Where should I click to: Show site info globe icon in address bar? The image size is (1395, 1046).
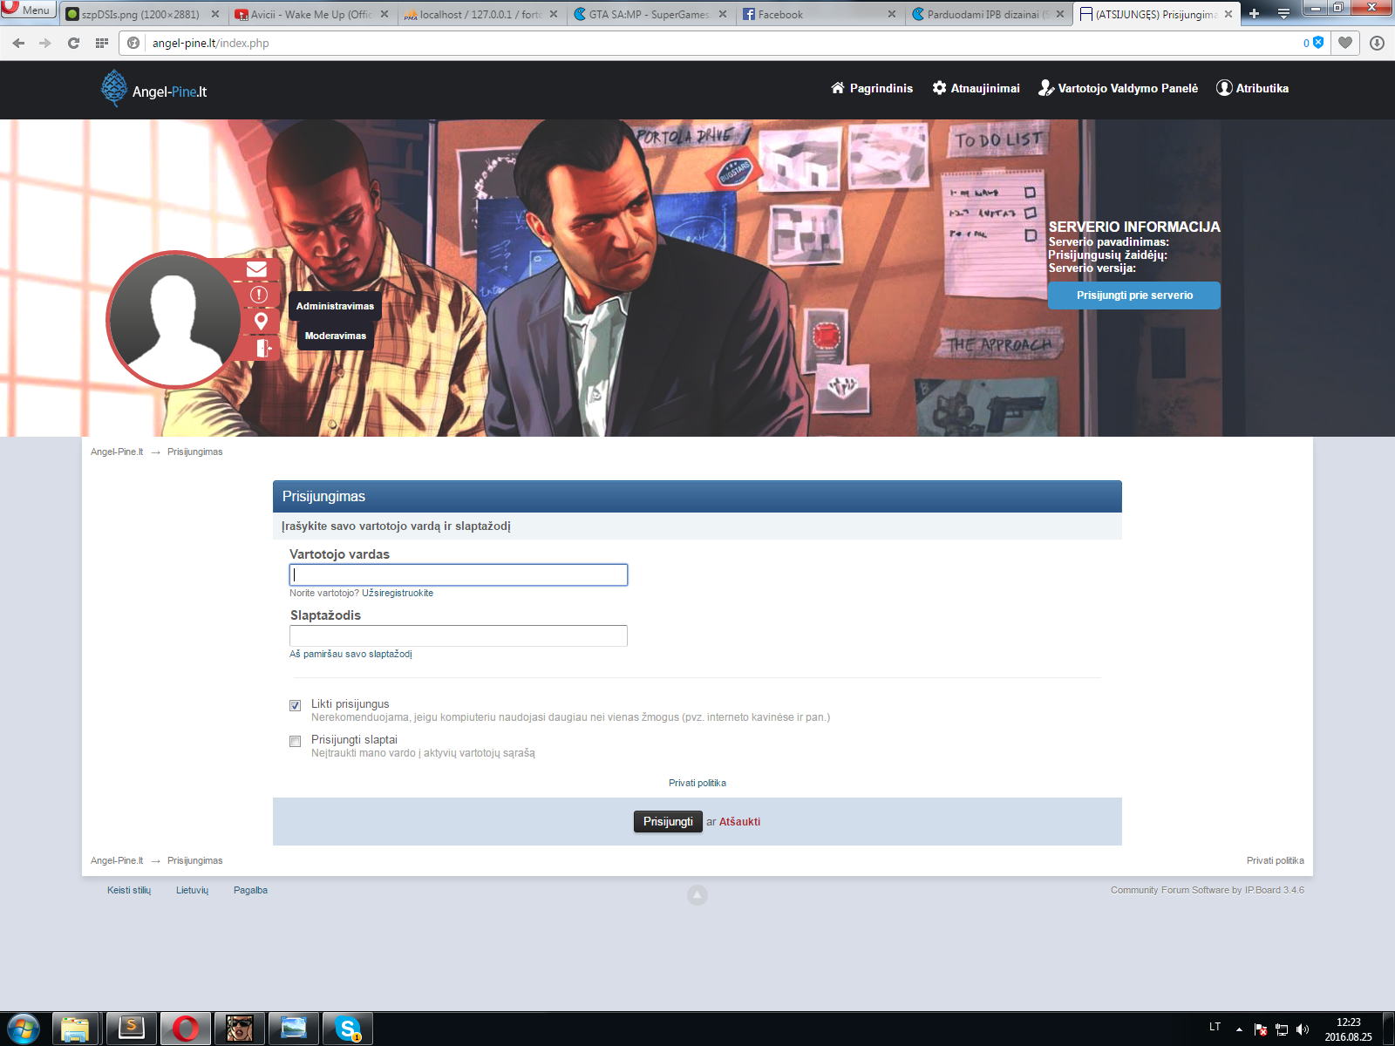coord(133,43)
